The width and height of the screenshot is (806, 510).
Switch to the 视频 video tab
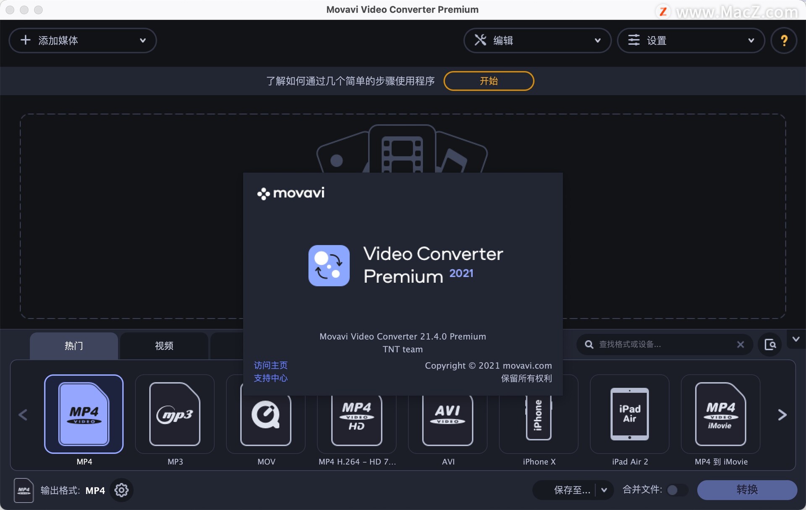pos(164,346)
